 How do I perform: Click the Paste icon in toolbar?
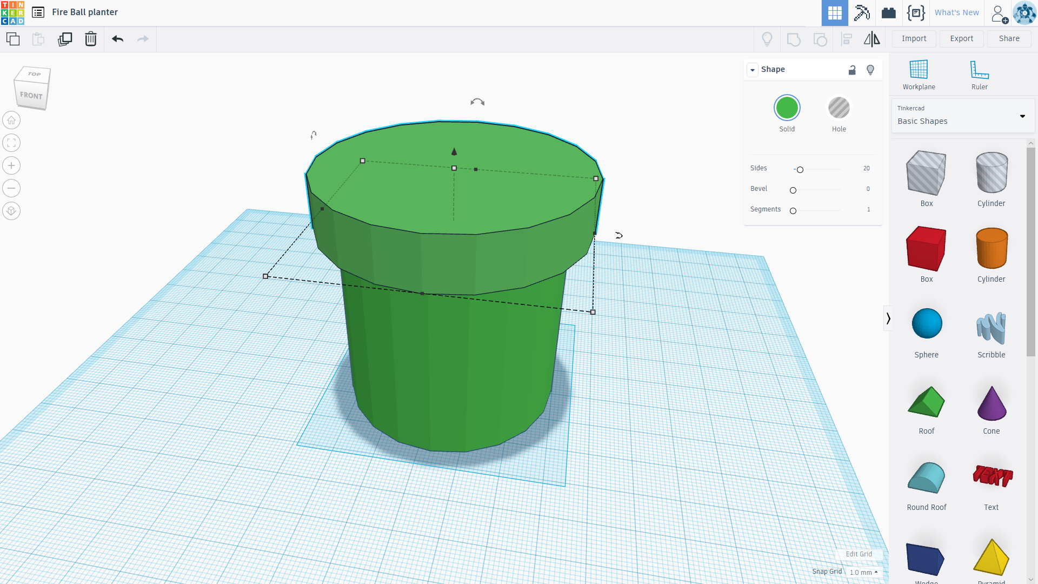tap(38, 39)
